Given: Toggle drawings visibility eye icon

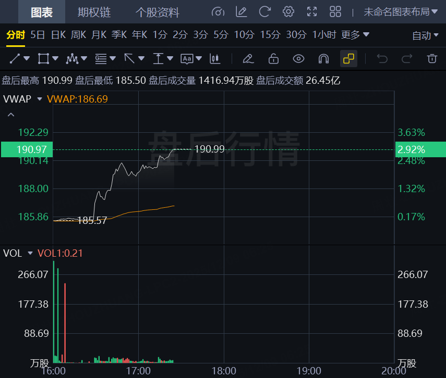Looking at the screenshot, I should pyautogui.click(x=298, y=58).
